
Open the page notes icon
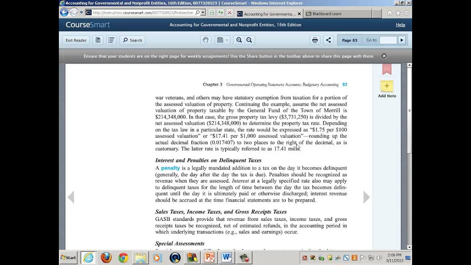click(x=98, y=40)
